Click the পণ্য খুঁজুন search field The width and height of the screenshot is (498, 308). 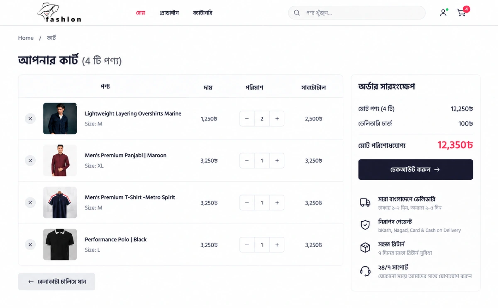[357, 13]
